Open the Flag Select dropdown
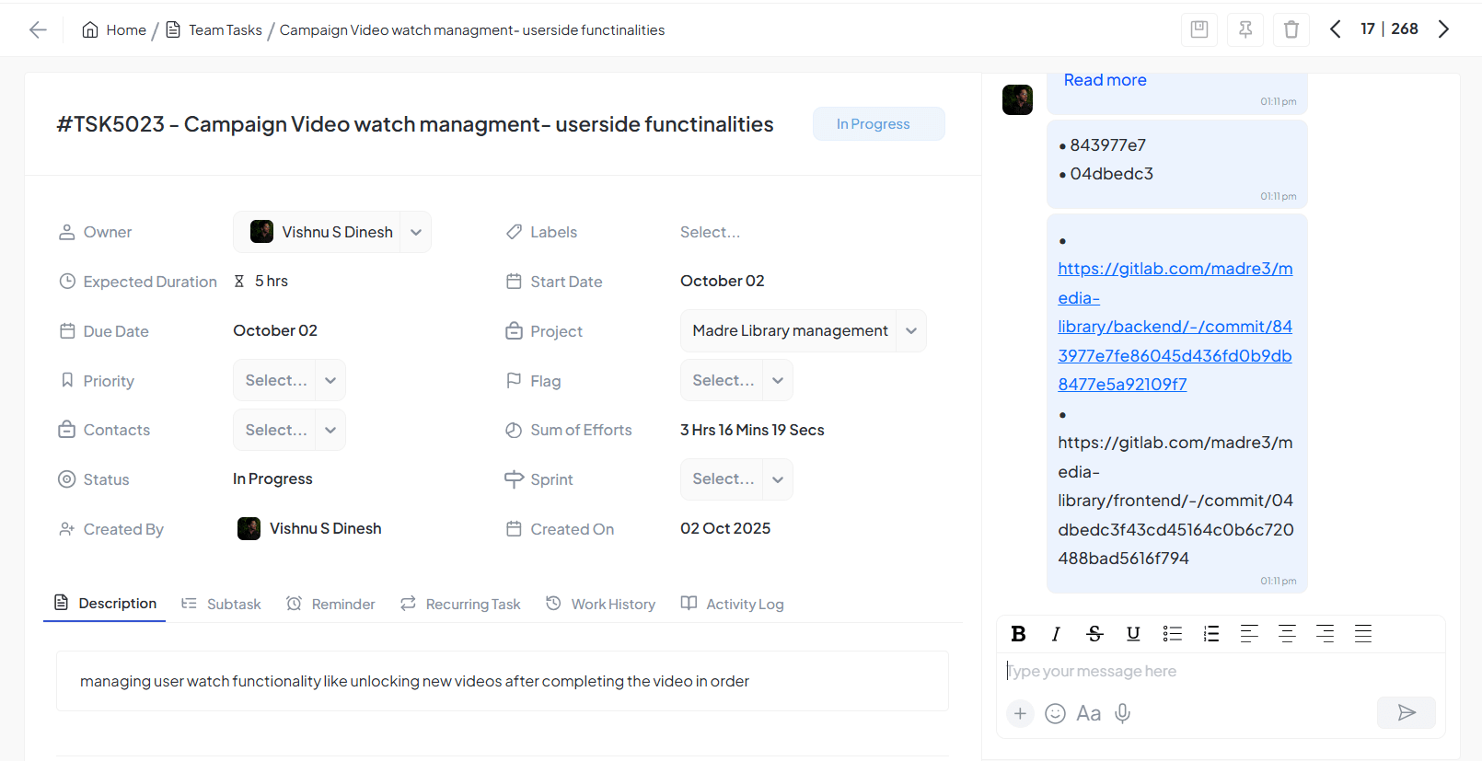This screenshot has height=761, width=1482. 736,380
